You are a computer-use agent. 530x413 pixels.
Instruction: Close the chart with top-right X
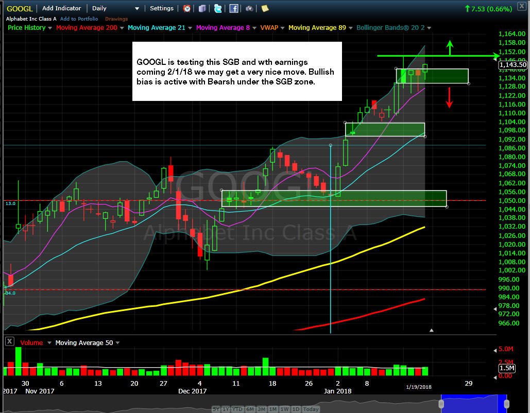(522, 6)
